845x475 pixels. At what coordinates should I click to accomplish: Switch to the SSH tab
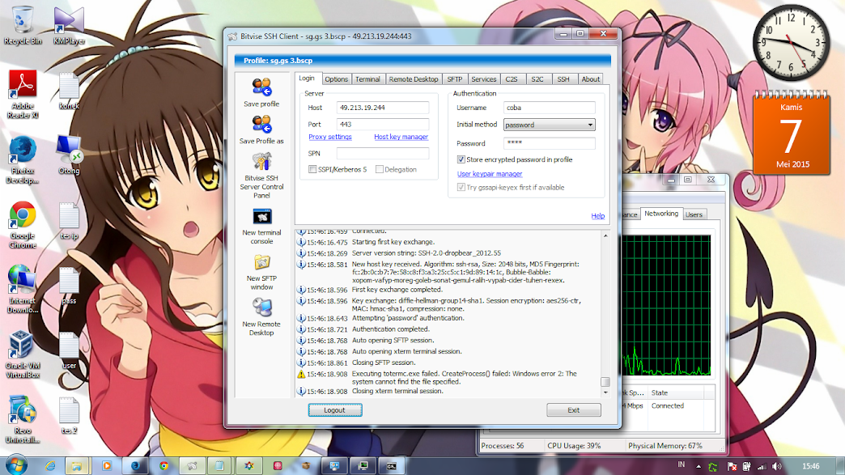pos(563,79)
